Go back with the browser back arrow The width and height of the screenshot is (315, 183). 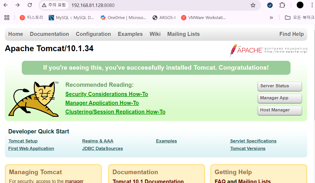click(6, 5)
